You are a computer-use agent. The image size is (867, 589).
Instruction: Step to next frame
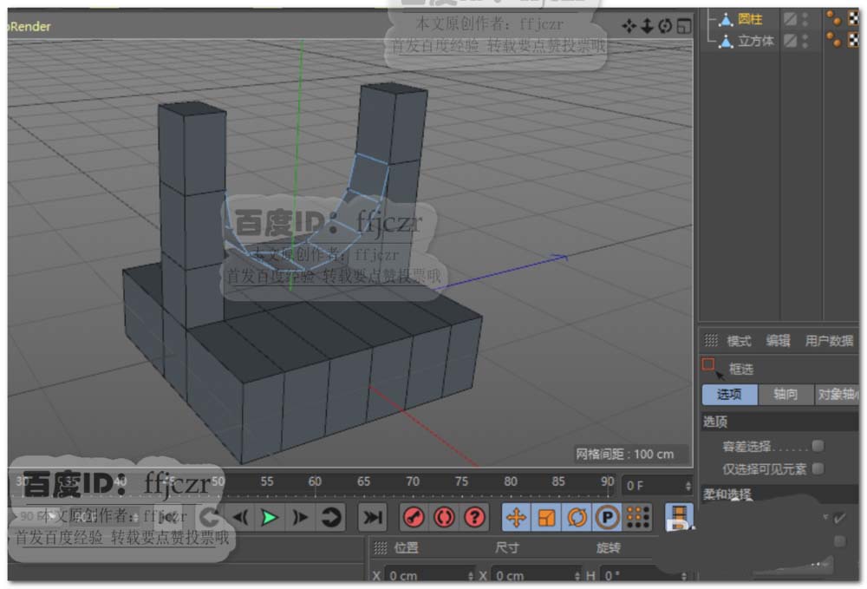pos(300,518)
